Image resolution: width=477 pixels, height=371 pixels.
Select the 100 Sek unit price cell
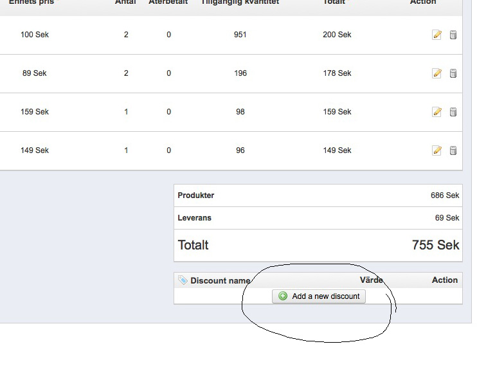tap(34, 35)
